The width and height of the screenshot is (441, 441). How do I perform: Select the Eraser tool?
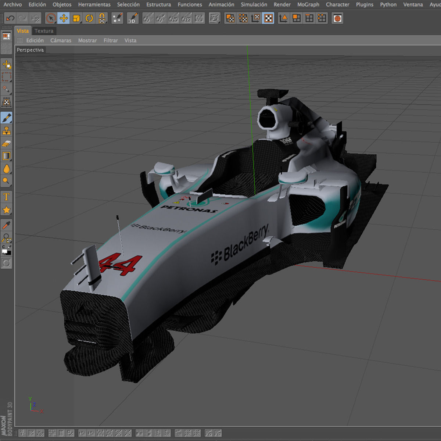click(7, 143)
